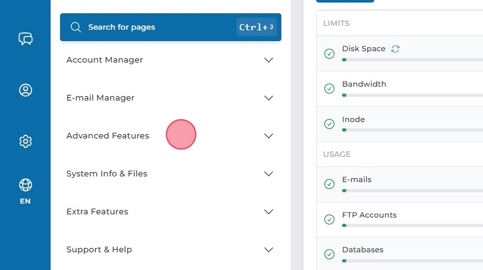The width and height of the screenshot is (483, 270).
Task: Open the Extra Features menu
Action: pyautogui.click(x=97, y=212)
